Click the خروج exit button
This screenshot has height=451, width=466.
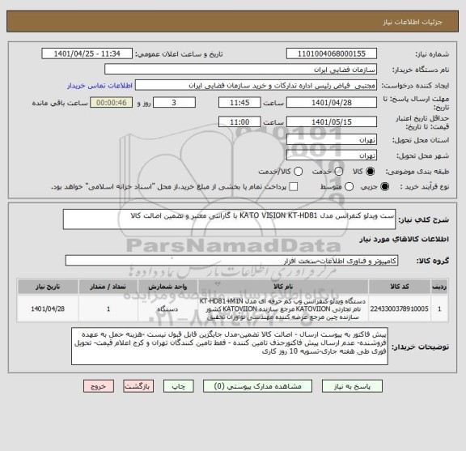click(x=99, y=386)
